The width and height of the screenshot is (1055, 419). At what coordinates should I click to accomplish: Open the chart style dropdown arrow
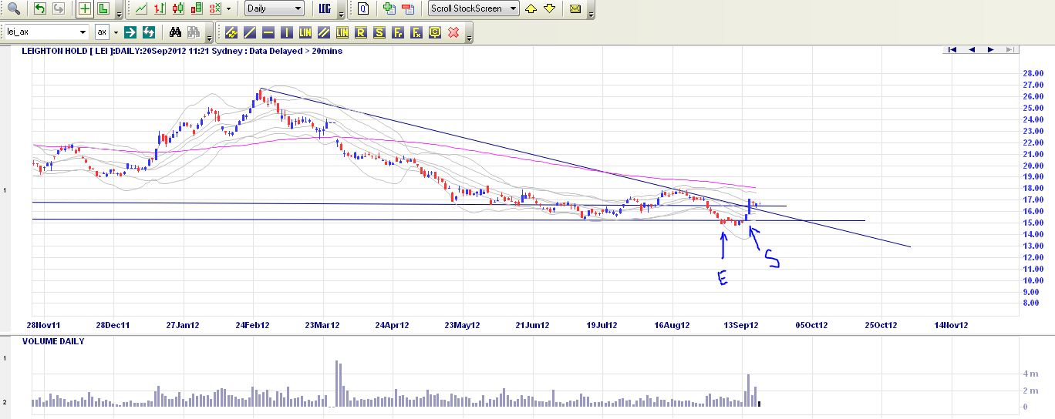(229, 8)
